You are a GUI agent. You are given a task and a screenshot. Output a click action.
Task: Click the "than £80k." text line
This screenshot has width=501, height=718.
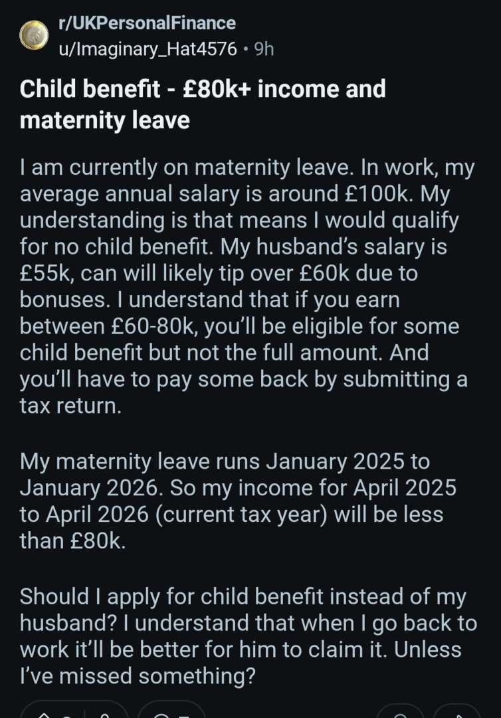tap(72, 541)
